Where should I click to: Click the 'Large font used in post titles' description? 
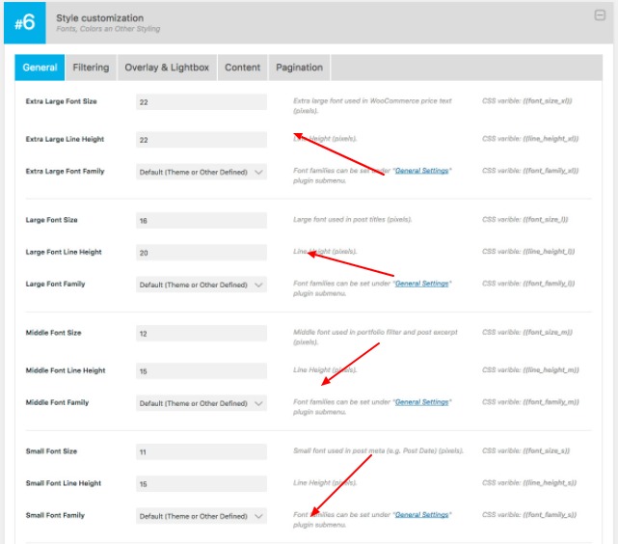click(x=352, y=220)
